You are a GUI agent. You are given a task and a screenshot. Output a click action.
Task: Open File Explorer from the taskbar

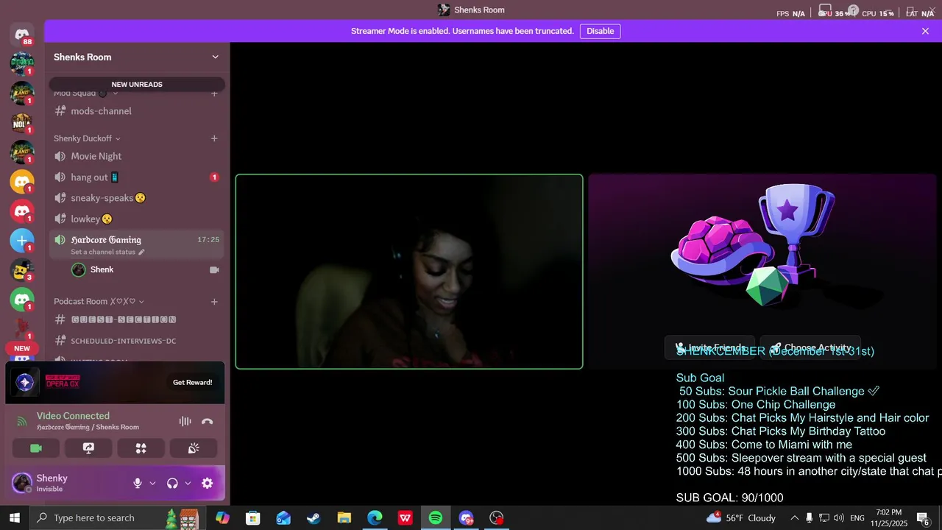coord(344,517)
